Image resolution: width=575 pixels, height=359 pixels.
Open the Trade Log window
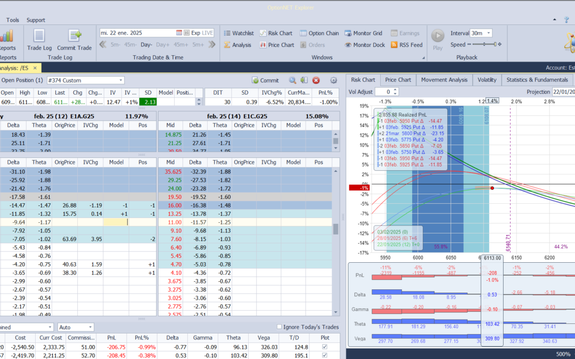[x=39, y=40]
